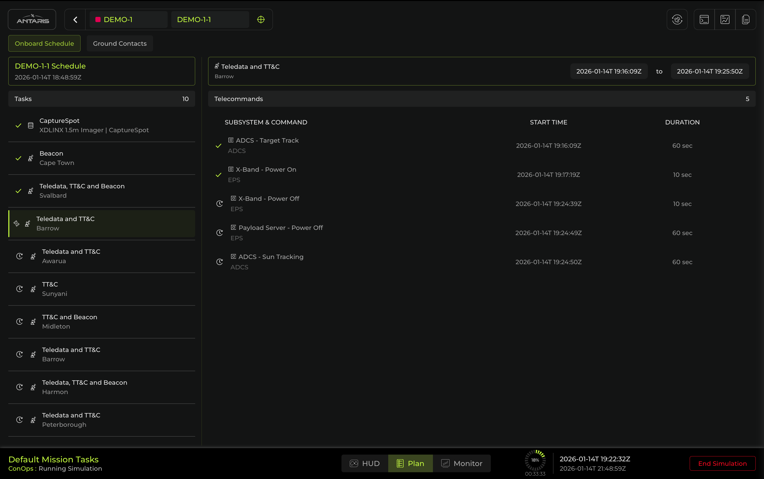Open the terminal console icon
764x479 pixels.
704,20
